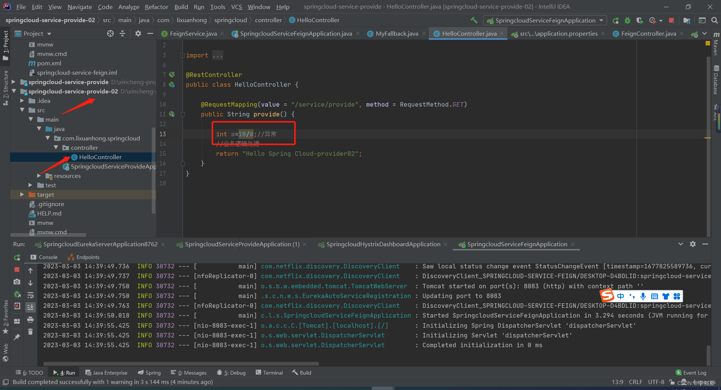Click the attach debugger bug icon in Run panel

[17, 294]
